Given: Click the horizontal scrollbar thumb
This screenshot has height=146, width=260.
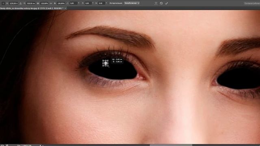Looking at the screenshot, I should coord(171,145).
